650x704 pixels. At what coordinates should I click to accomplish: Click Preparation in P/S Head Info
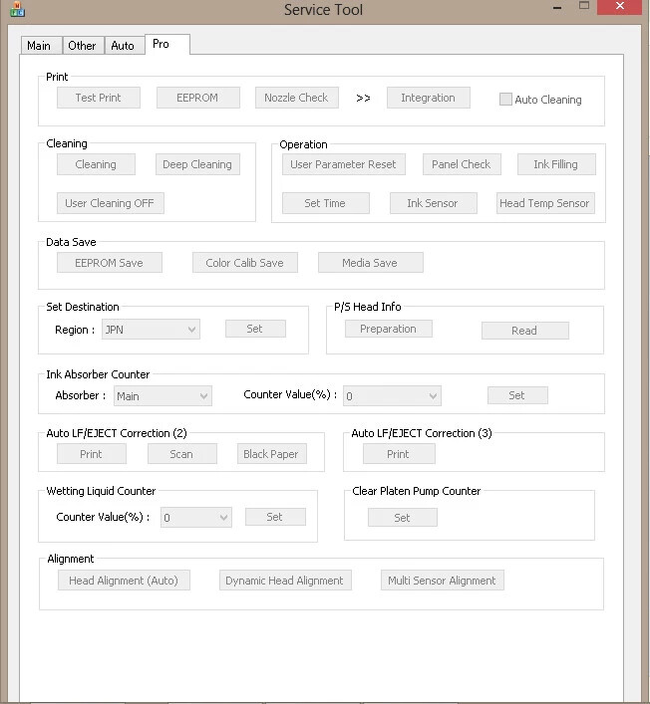click(389, 329)
